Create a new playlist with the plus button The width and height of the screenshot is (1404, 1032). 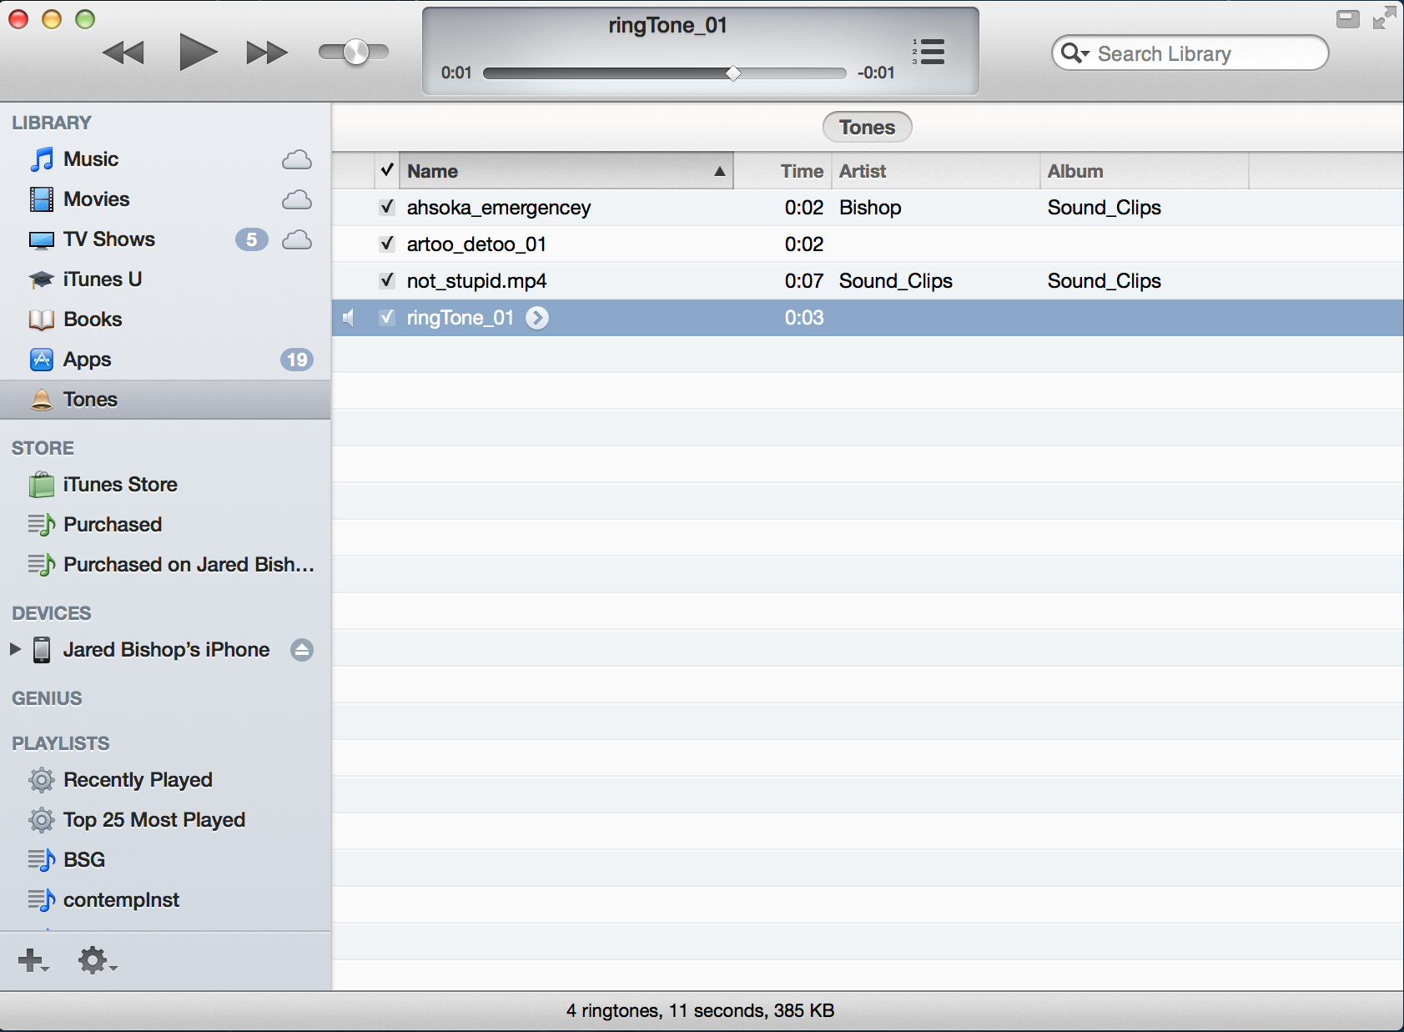[x=31, y=960]
